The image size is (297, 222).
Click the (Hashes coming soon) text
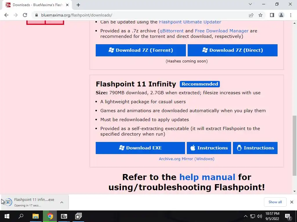(x=186, y=61)
